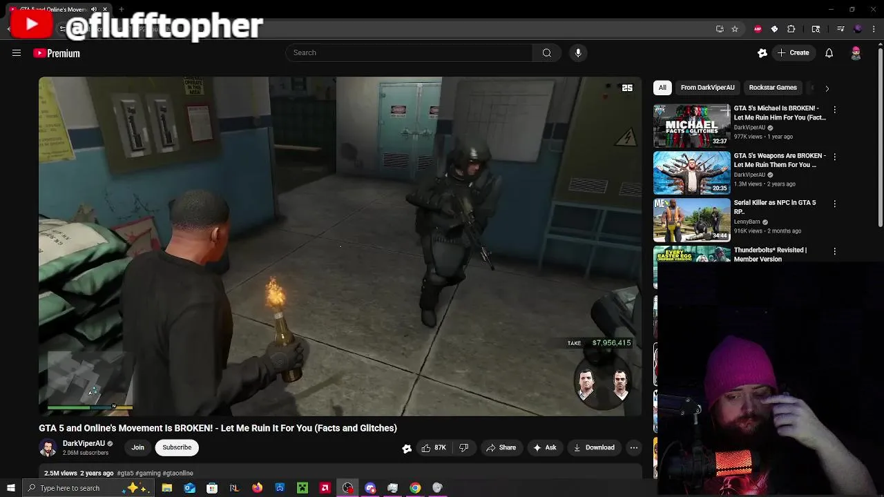Close the YouTube browser tab
This screenshot has height=497, width=884.
[105, 9]
